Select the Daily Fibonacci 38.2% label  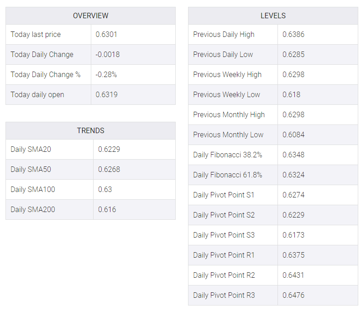click(x=228, y=155)
